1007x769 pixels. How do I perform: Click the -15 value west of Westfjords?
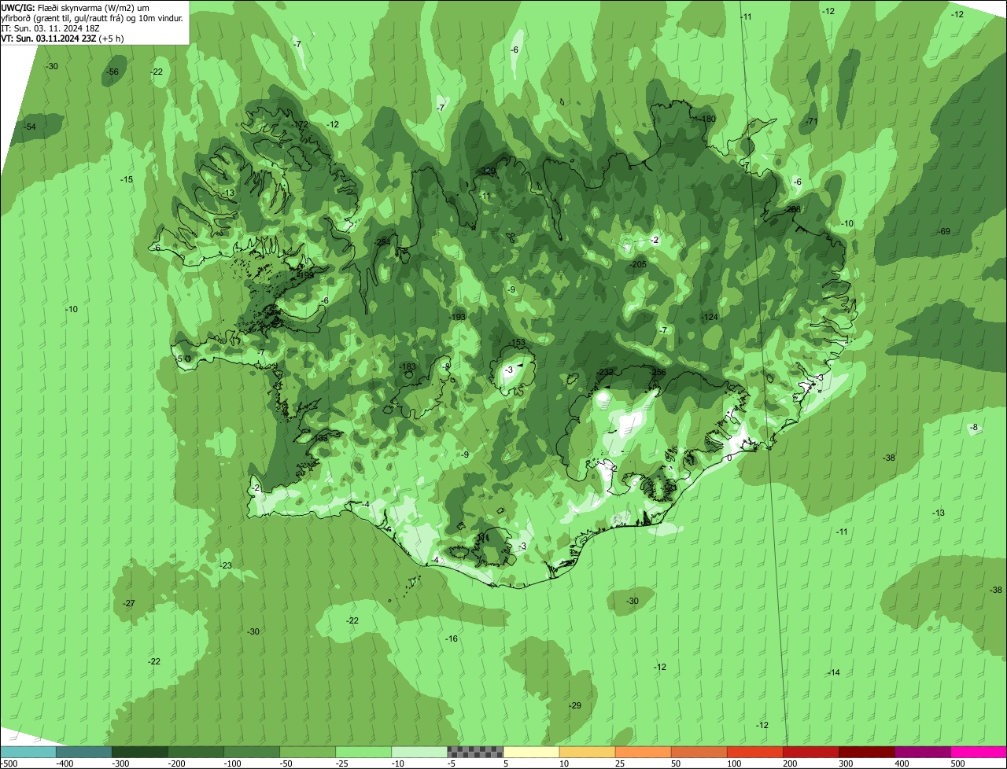coord(127,179)
